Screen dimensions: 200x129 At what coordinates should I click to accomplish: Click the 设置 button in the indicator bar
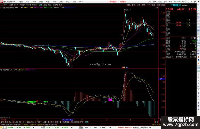tap(86, 122)
